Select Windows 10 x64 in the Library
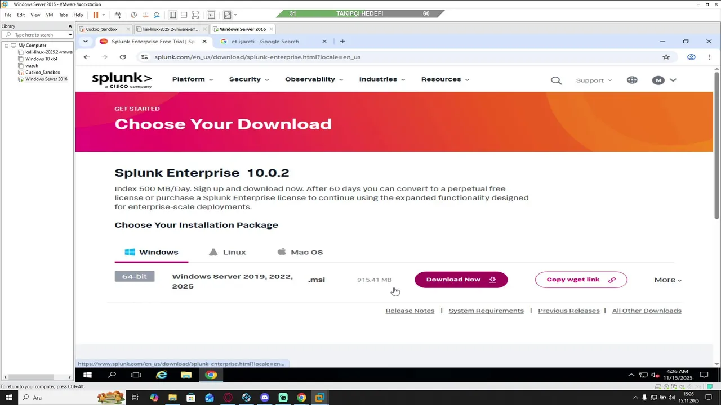This screenshot has height=405, width=721. coord(41,59)
